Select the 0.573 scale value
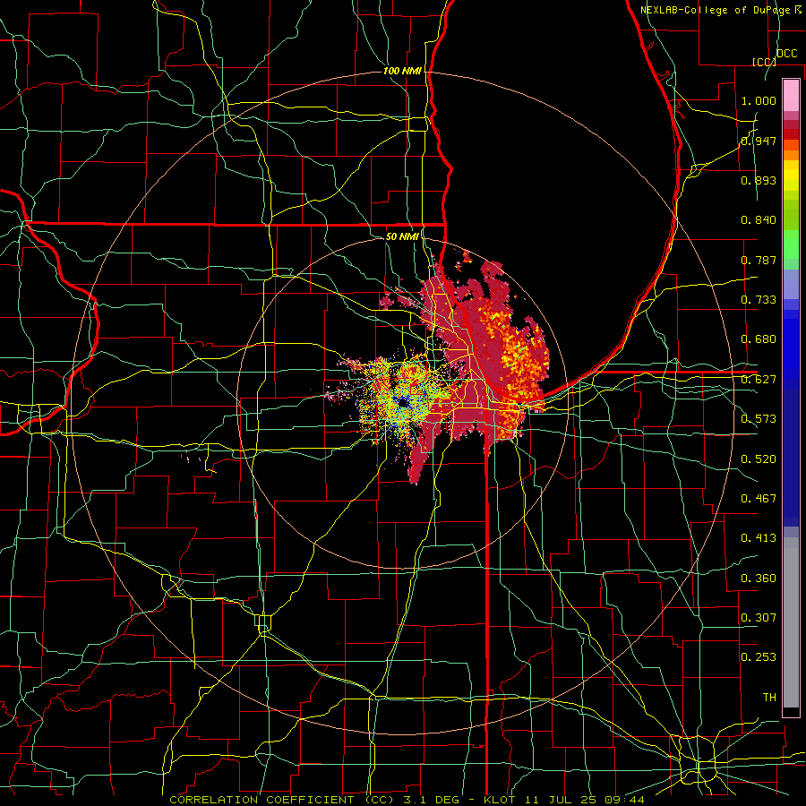Image resolution: width=806 pixels, height=806 pixels. 759,419
